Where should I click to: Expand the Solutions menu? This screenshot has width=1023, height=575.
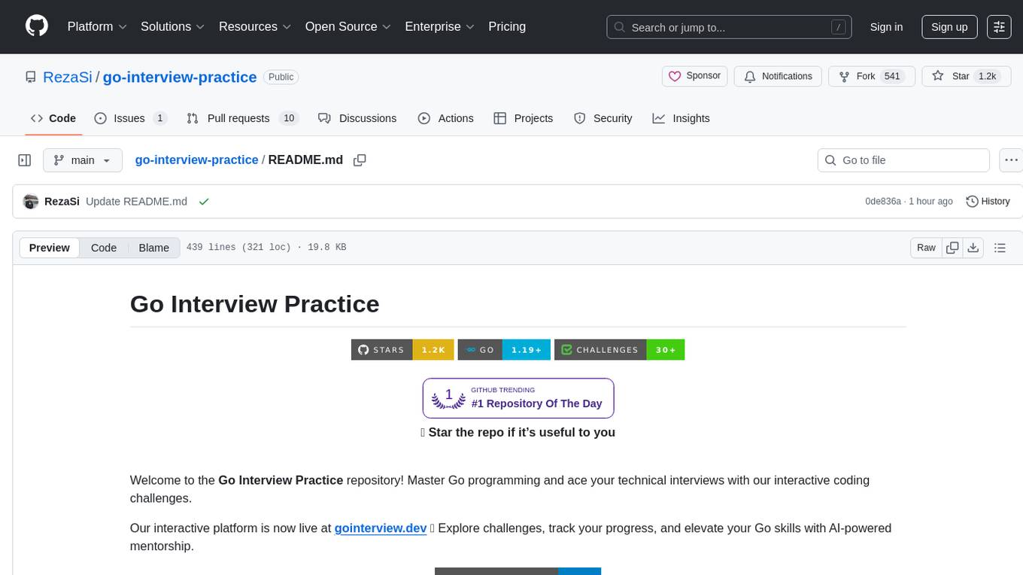pos(172,26)
